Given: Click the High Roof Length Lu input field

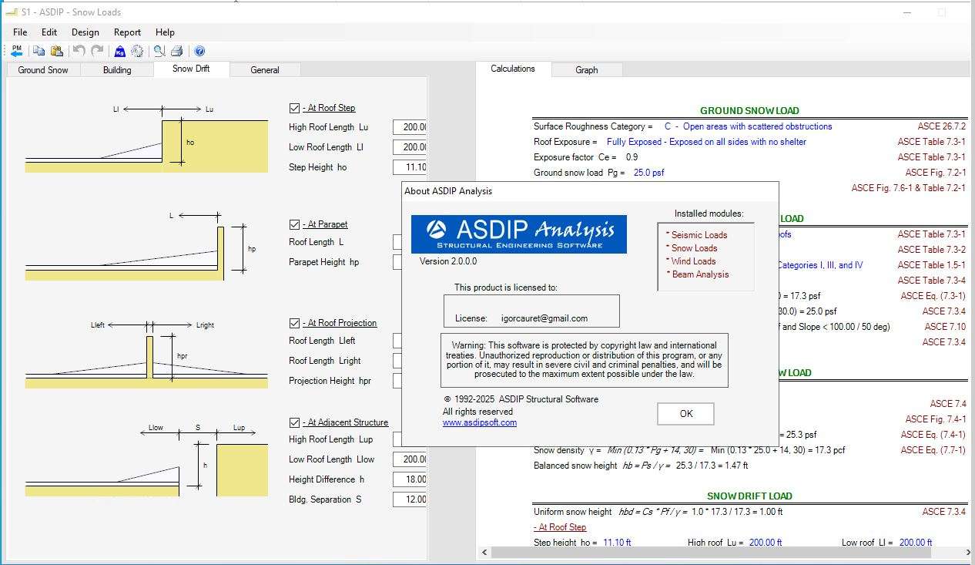Looking at the screenshot, I should tap(410, 127).
